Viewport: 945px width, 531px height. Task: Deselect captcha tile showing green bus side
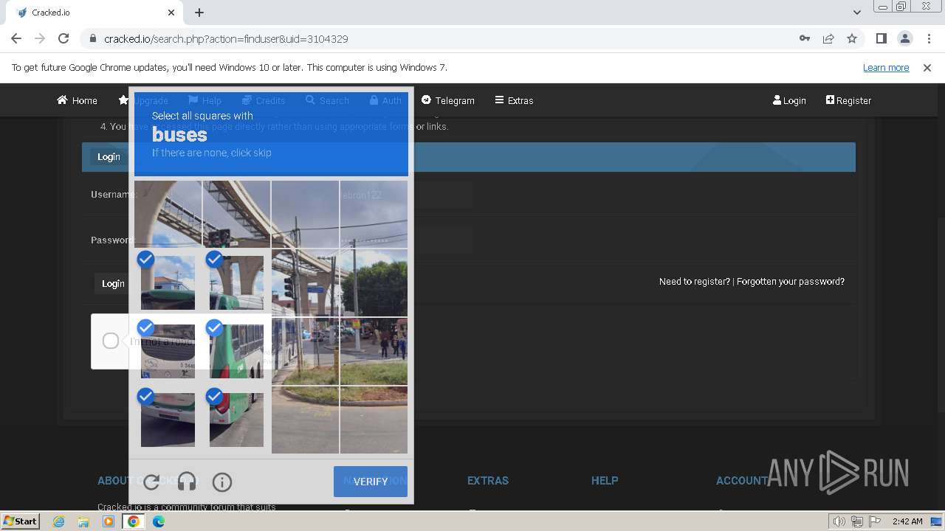click(236, 351)
